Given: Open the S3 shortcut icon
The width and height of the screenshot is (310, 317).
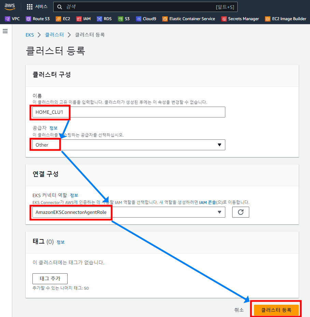Looking at the screenshot, I should (x=121, y=19).
